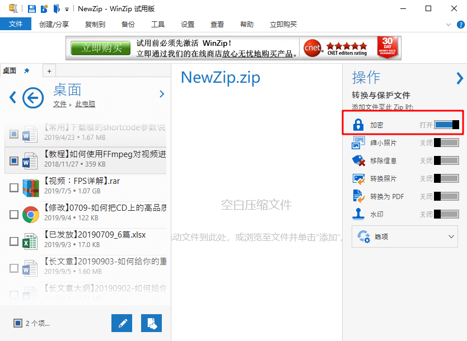Enable the 转换为 PDF toggle switch
Image resolution: width=467 pixels, height=341 pixels.
pos(446,196)
